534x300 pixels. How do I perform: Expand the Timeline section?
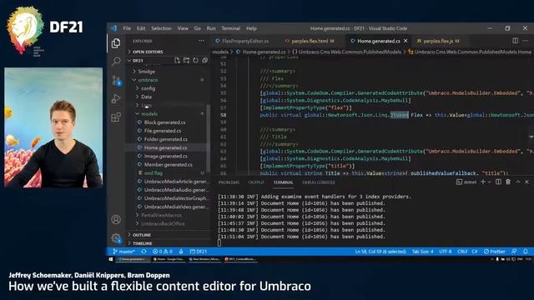143,243
